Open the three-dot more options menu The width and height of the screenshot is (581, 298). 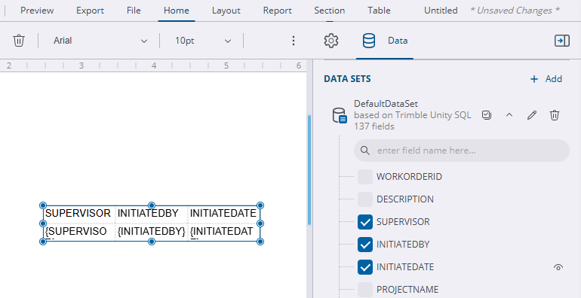coord(293,41)
